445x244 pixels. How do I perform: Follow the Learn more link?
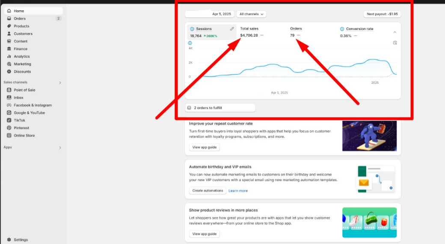click(x=238, y=191)
